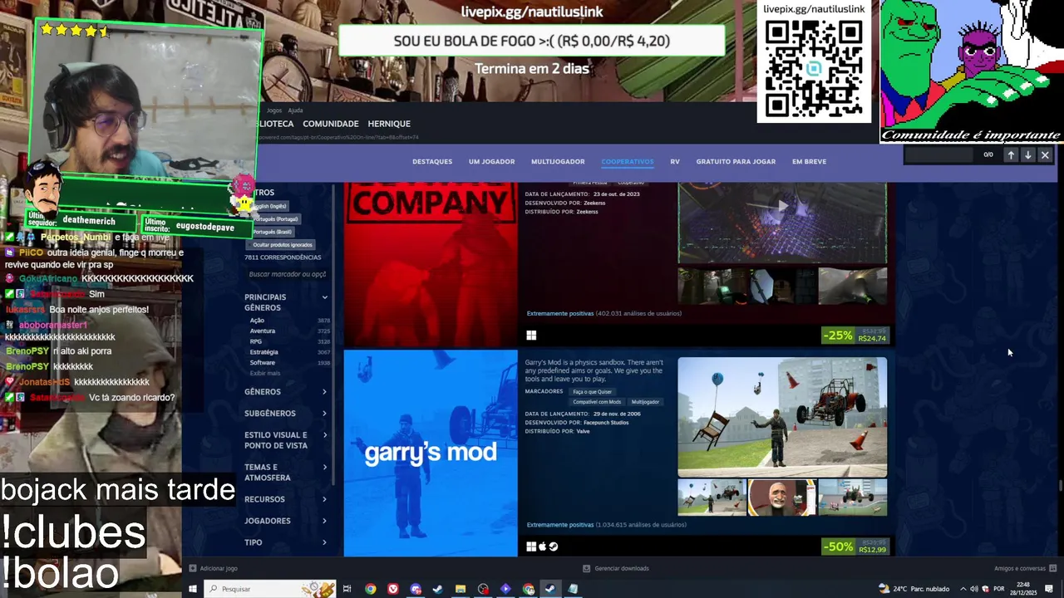
Task: Close the find bar with the X
Action: click(1045, 154)
